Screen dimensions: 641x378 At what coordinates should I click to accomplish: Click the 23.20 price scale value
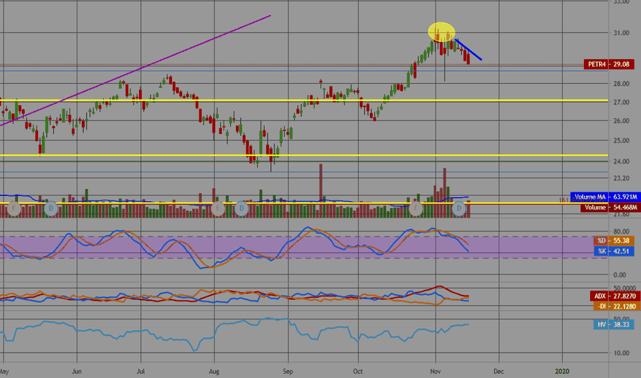(x=621, y=178)
